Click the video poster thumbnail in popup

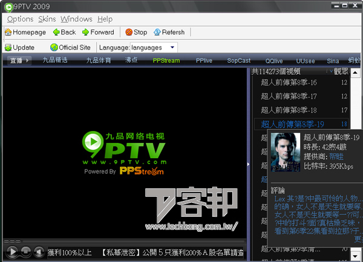click(x=285, y=152)
